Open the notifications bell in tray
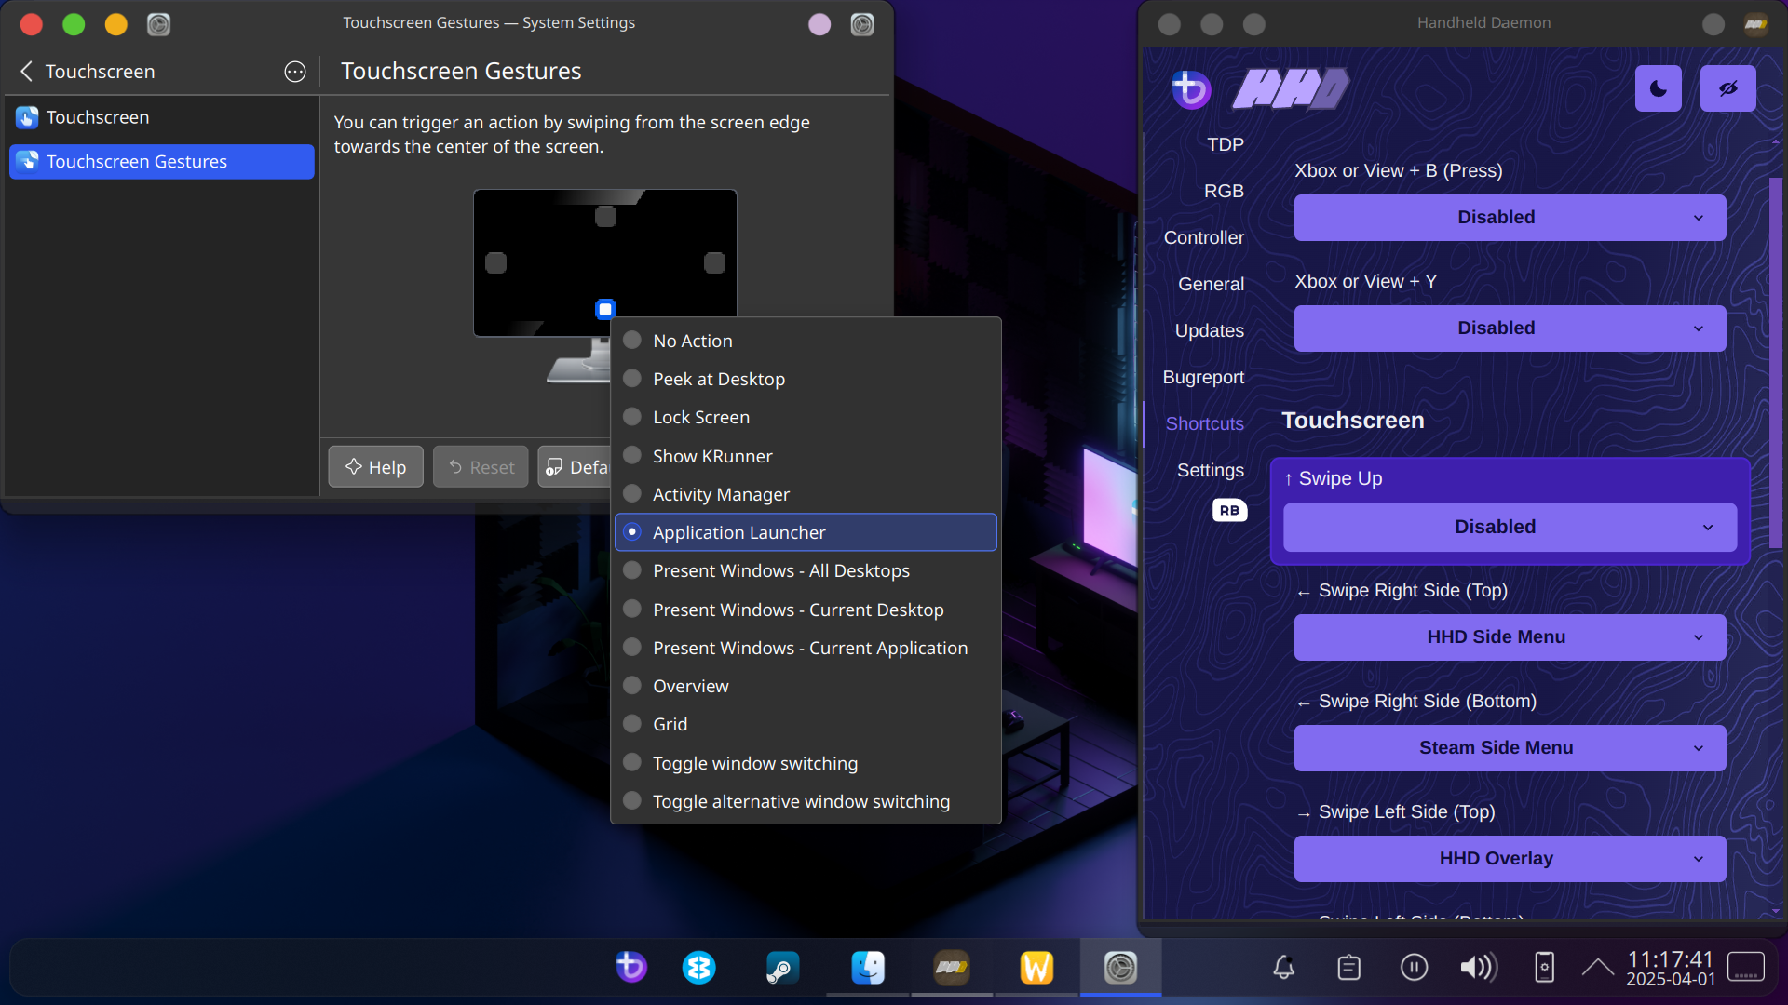The width and height of the screenshot is (1788, 1005). tap(1283, 968)
